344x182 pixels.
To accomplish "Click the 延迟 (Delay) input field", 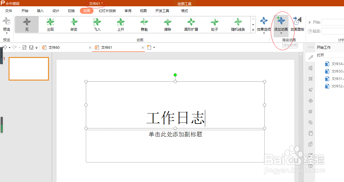I will [332, 31].
